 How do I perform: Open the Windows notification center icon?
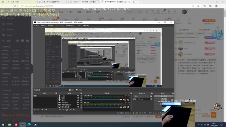tap(222, 124)
